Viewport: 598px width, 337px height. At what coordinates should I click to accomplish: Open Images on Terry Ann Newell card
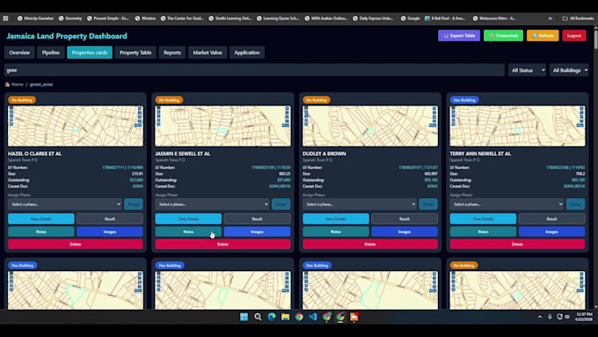click(551, 231)
